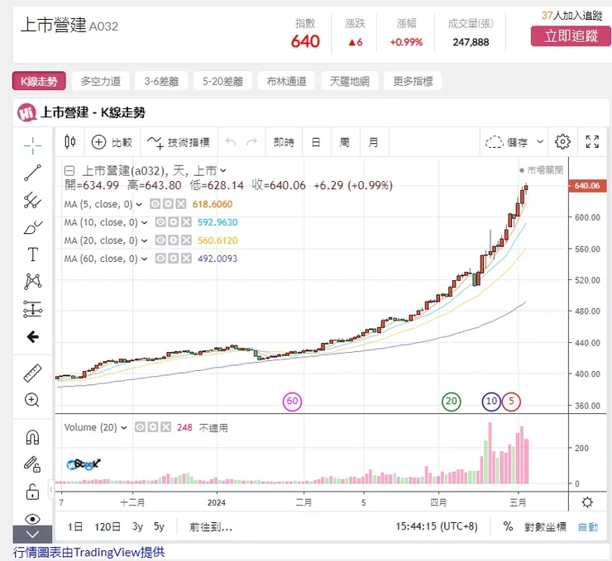This screenshot has width=612, height=561.
Task: Set range to 1日
Action: 75,526
